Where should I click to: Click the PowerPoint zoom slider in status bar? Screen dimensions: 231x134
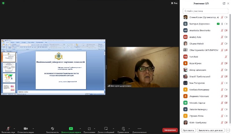coord(97,94)
